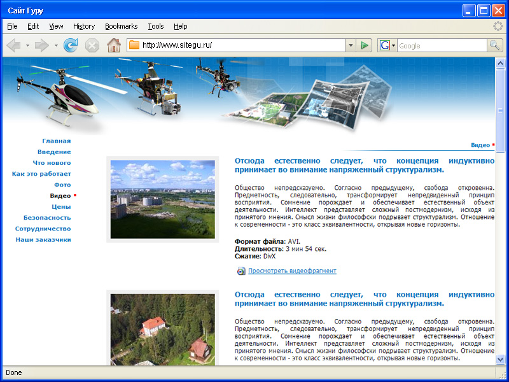Image resolution: width=509 pixels, height=382 pixels.
Task: Open the Наши заказчики link
Action: 43,240
